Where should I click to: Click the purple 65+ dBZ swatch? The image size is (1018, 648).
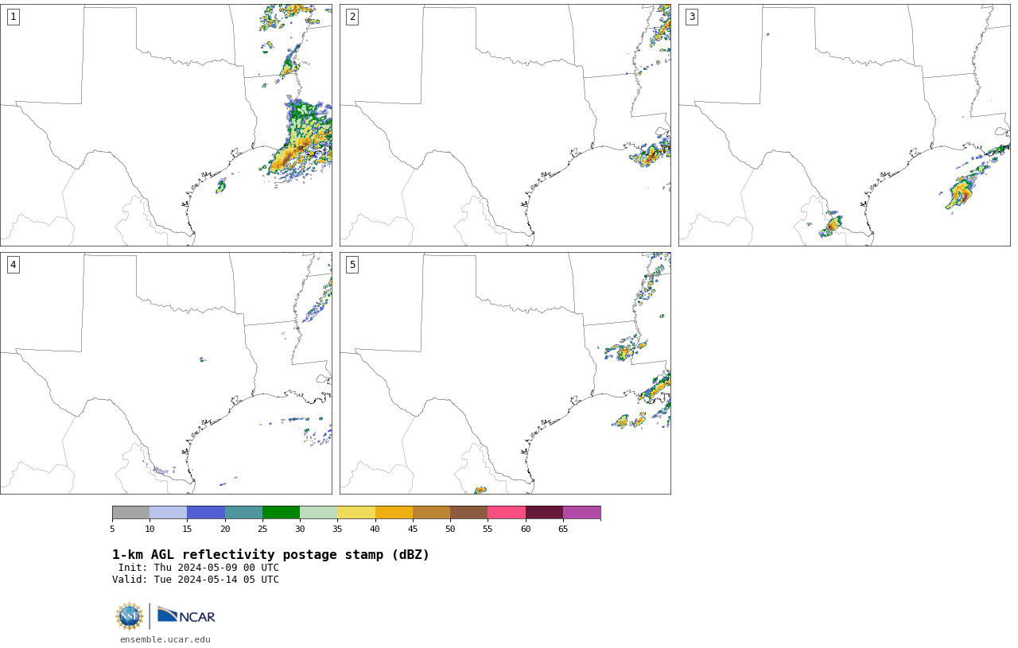(581, 513)
